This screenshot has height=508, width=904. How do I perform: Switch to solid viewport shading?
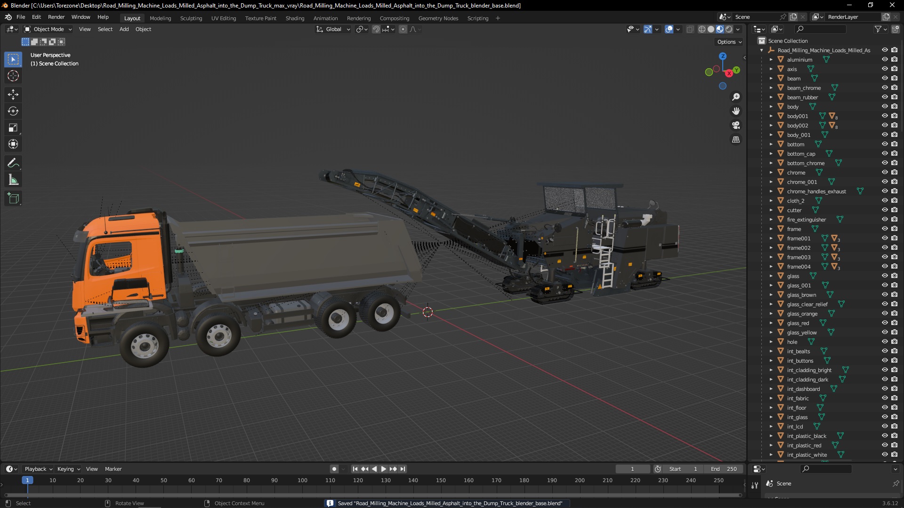coord(711,29)
